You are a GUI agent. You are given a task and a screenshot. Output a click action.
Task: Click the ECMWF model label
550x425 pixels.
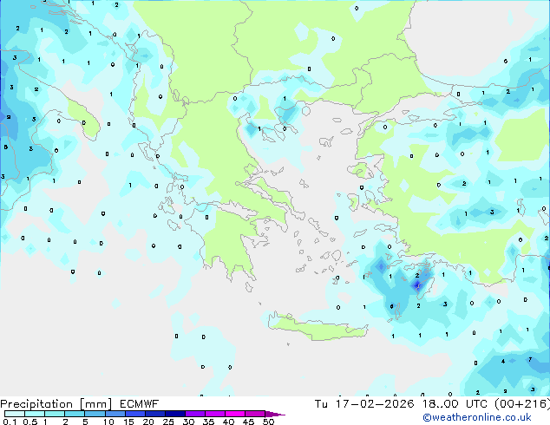[x=140, y=404]
